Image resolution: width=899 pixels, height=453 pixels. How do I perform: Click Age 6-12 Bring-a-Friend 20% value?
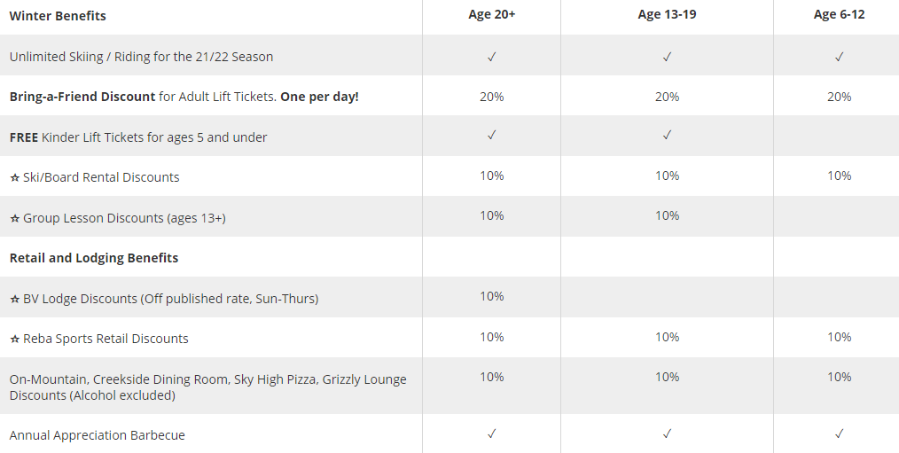click(839, 97)
